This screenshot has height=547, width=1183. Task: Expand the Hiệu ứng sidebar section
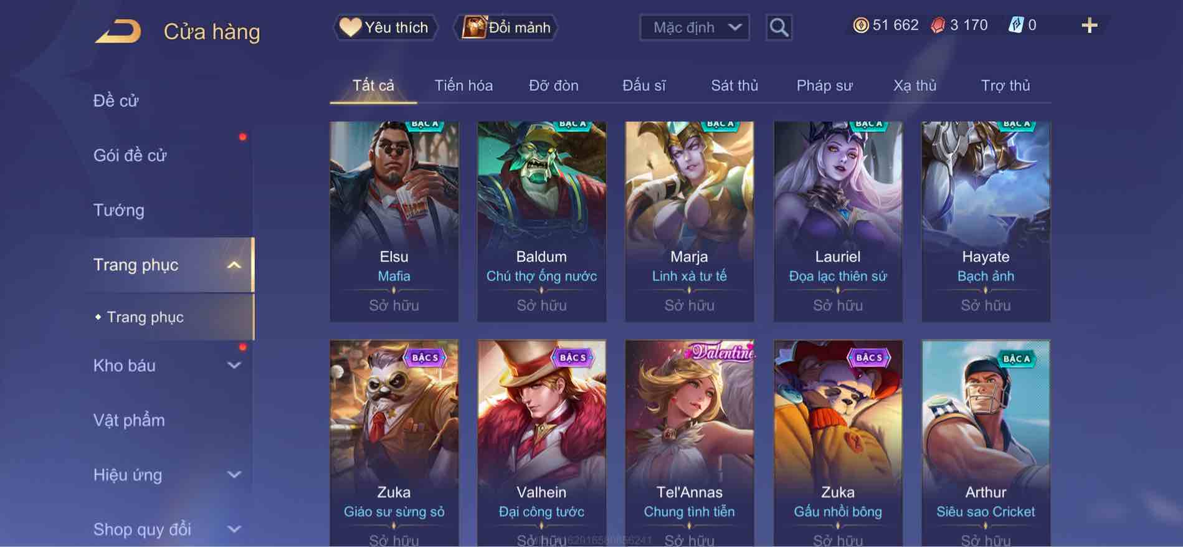click(234, 475)
